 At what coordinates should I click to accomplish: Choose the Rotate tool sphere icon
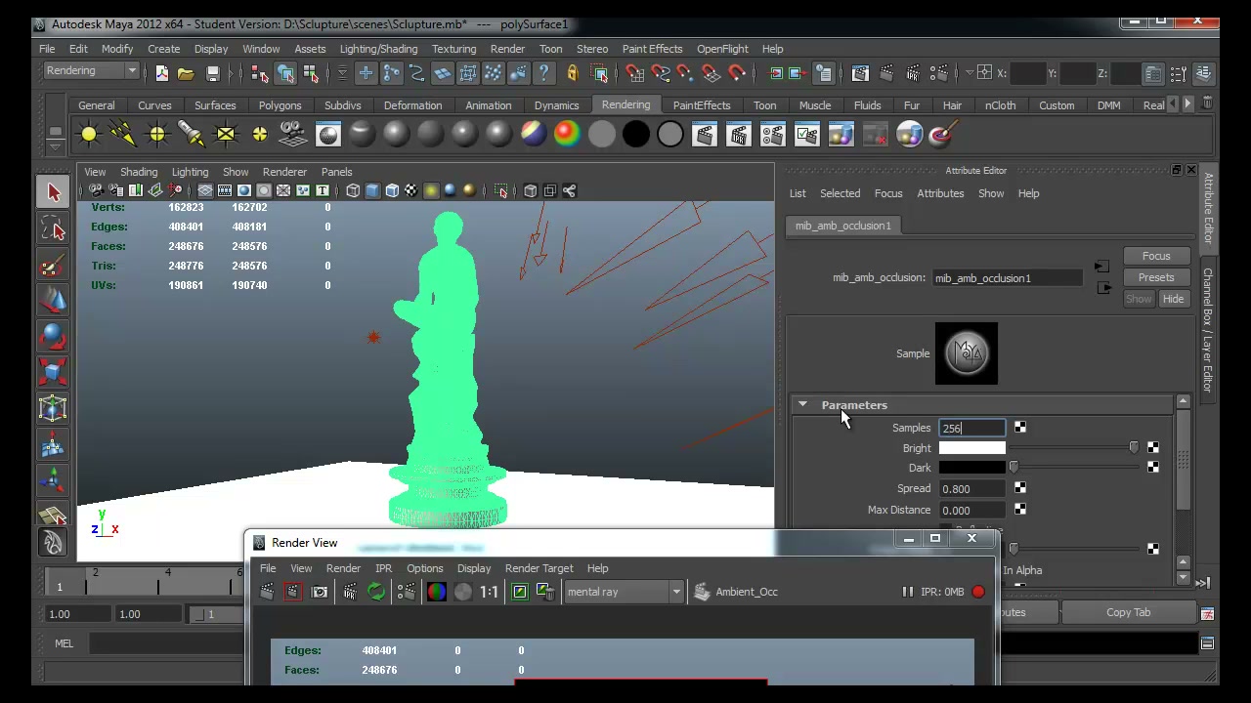54,338
